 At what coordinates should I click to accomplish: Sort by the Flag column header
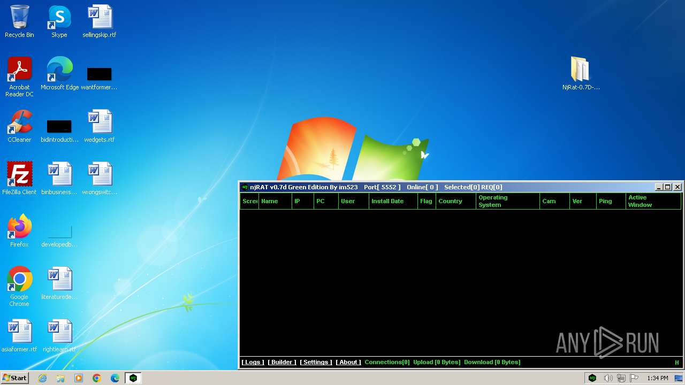pyautogui.click(x=427, y=201)
